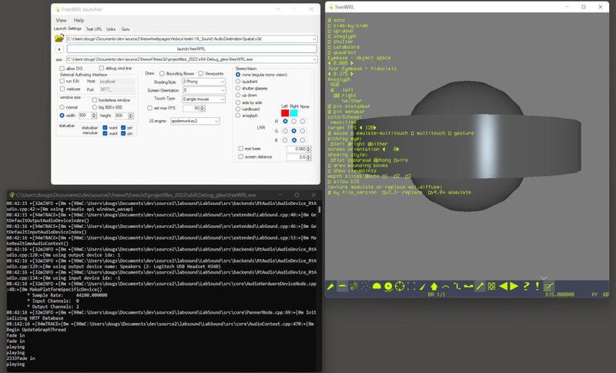Click the trough-shaped level icon

click(468, 287)
